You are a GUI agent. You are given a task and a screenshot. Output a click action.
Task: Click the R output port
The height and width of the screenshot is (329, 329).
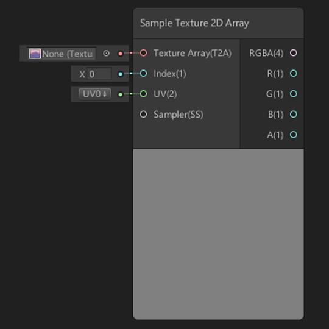[293, 74]
